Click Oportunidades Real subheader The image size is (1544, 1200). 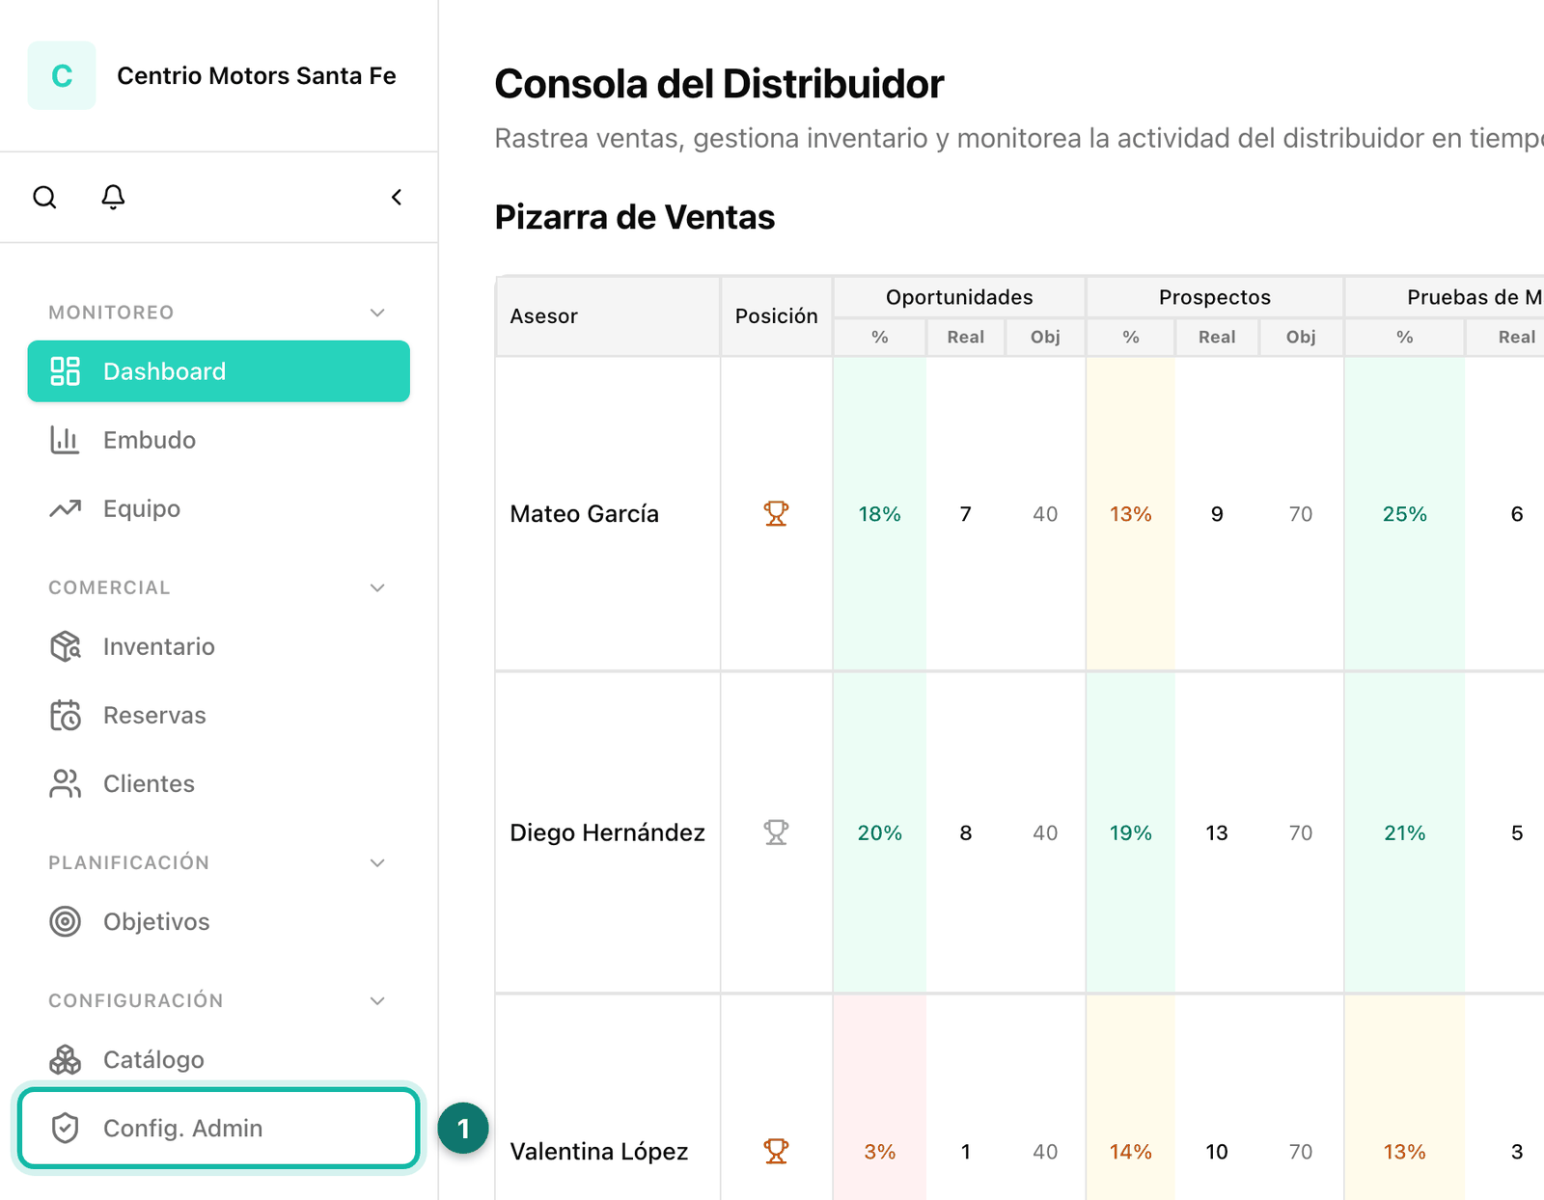966,337
